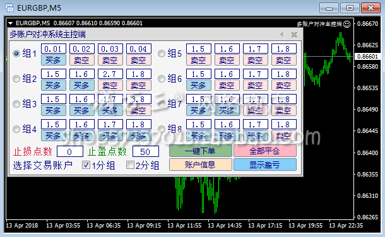Enable the 2分组 checkbox
Image resolution: width=385 pixels, height=237 pixels.
tap(130, 165)
